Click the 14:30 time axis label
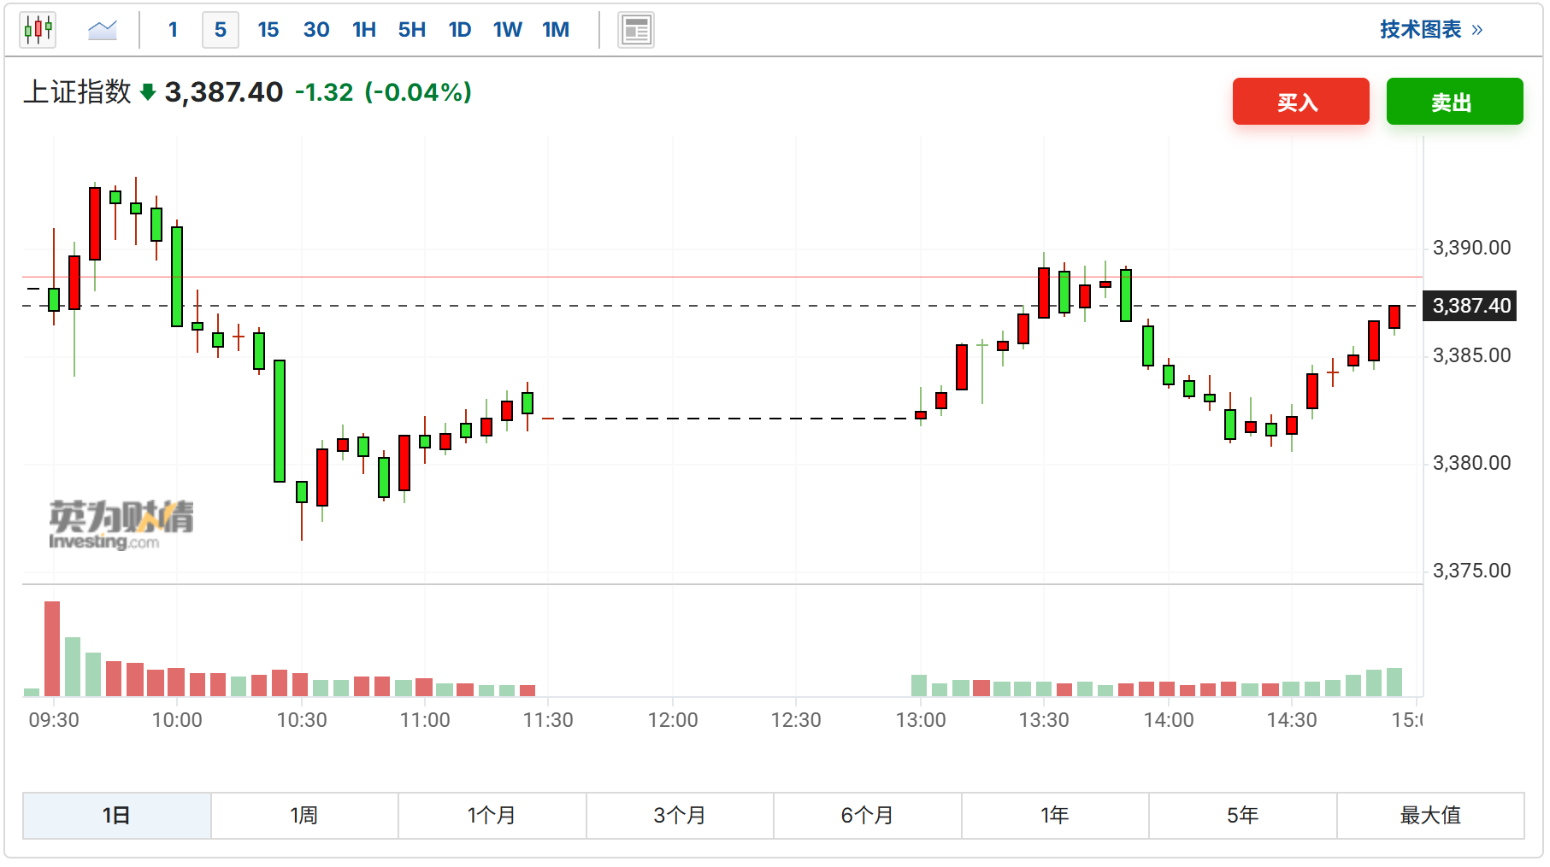Screen dimensions: 1550x867 pyautogui.click(x=1292, y=720)
